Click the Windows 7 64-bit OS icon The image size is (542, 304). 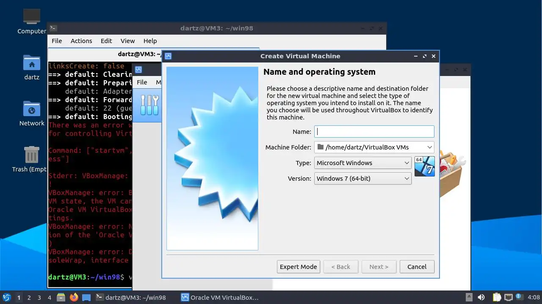(x=425, y=166)
